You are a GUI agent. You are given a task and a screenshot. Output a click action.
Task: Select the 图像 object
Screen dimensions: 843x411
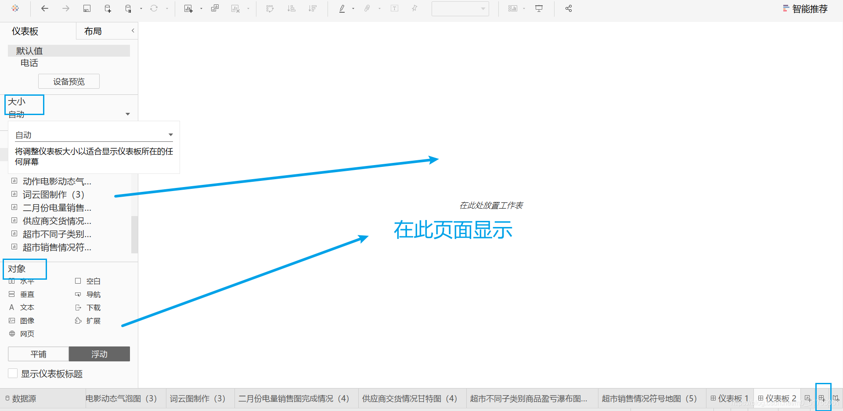22,321
